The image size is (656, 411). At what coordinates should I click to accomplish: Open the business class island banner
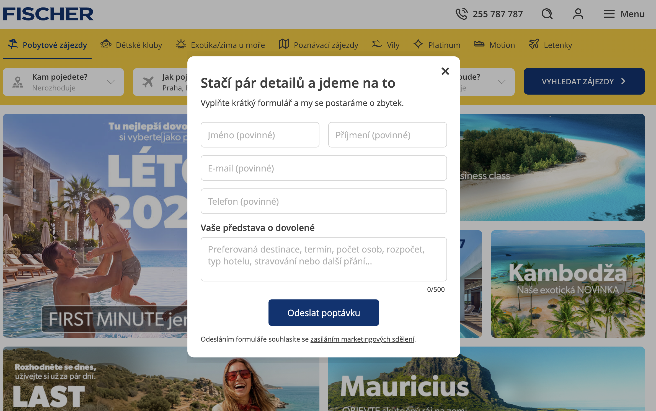pos(552,167)
